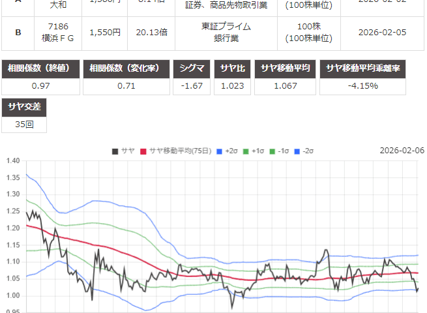427x313 pixels.
Task: Toggle the サヤ移動平均(75日) legend swatch
Action: click(143, 151)
